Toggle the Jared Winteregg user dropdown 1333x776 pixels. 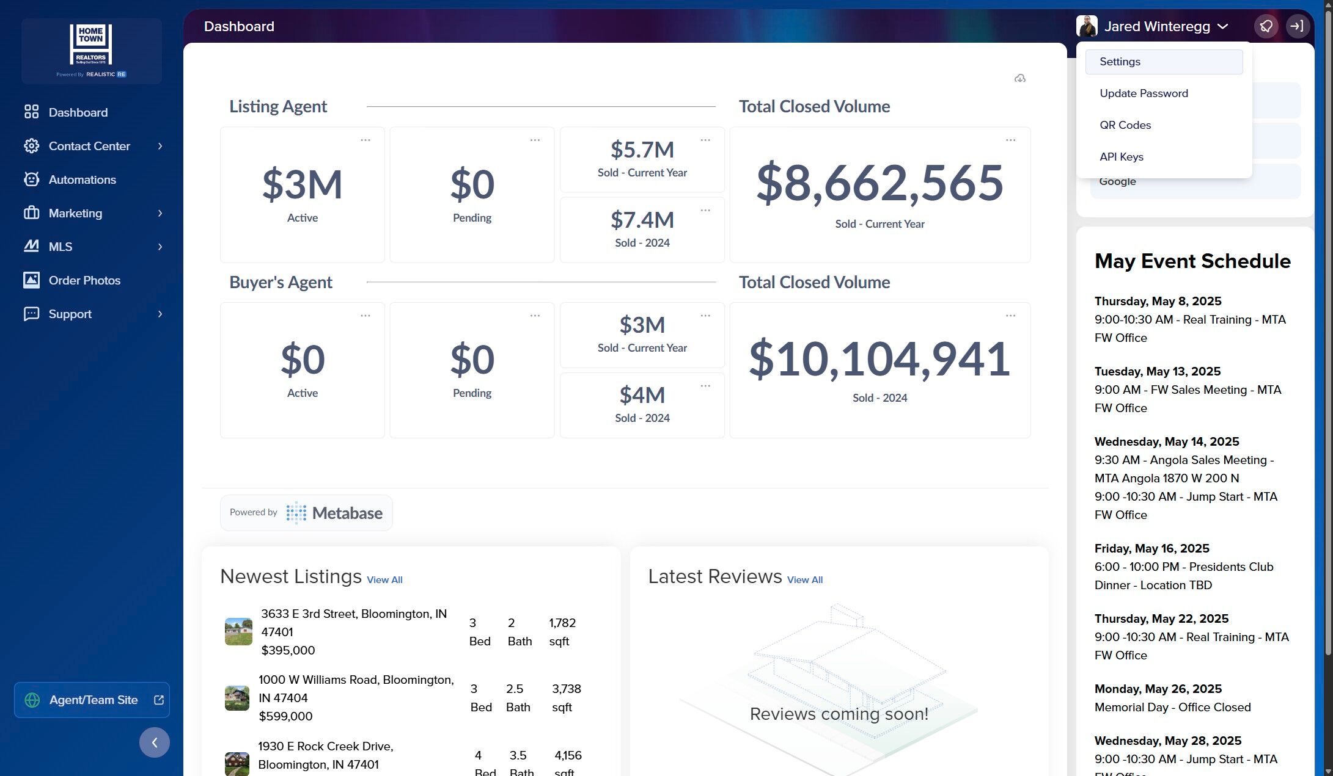(x=1153, y=26)
